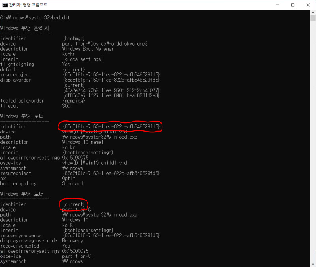Click the timeout value 300
The height and width of the screenshot is (267, 316).
tap(66, 106)
